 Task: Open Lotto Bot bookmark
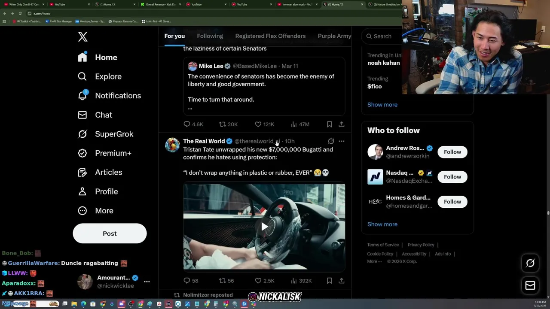click(x=156, y=21)
